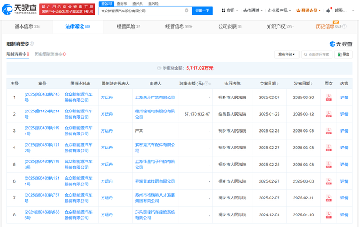
Task: Open the PDF original for row 5
Action: point(329,165)
